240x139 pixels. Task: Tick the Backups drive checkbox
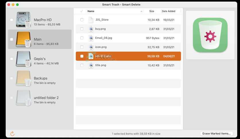point(11,78)
